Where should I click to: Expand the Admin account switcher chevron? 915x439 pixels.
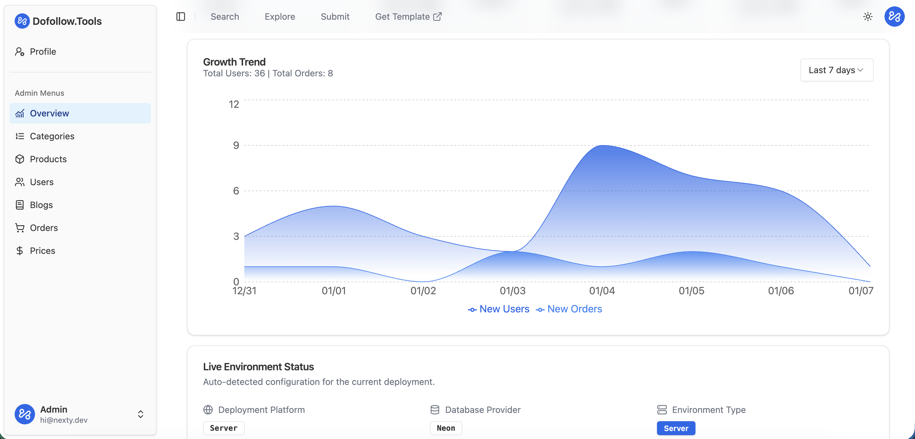tap(141, 414)
